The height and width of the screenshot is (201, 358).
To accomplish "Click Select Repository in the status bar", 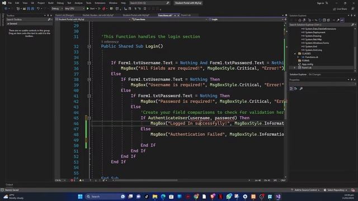I will click(x=336, y=190).
